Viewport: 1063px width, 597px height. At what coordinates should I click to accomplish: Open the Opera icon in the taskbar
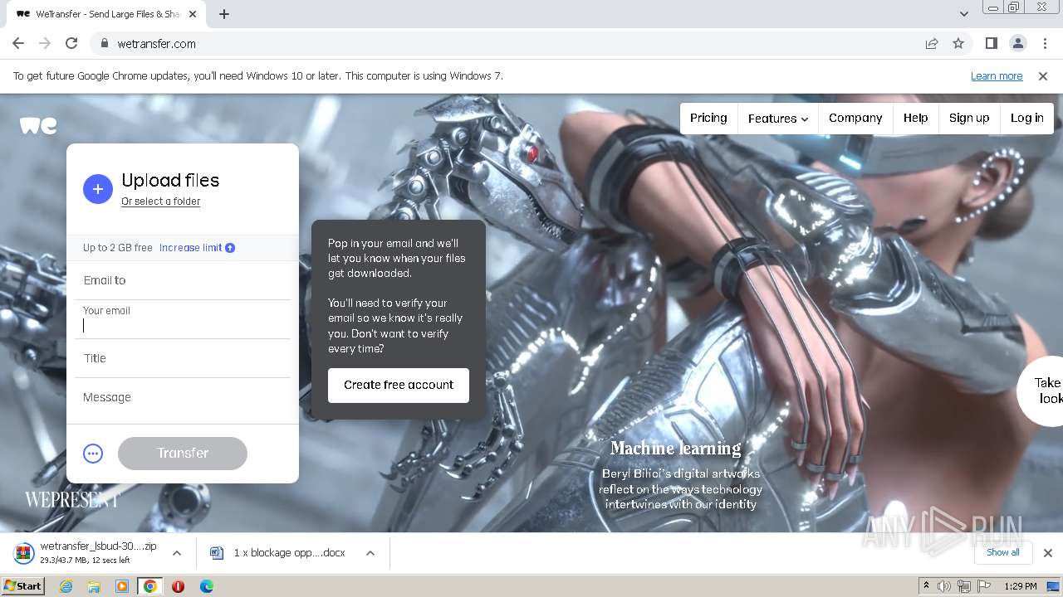tap(178, 586)
